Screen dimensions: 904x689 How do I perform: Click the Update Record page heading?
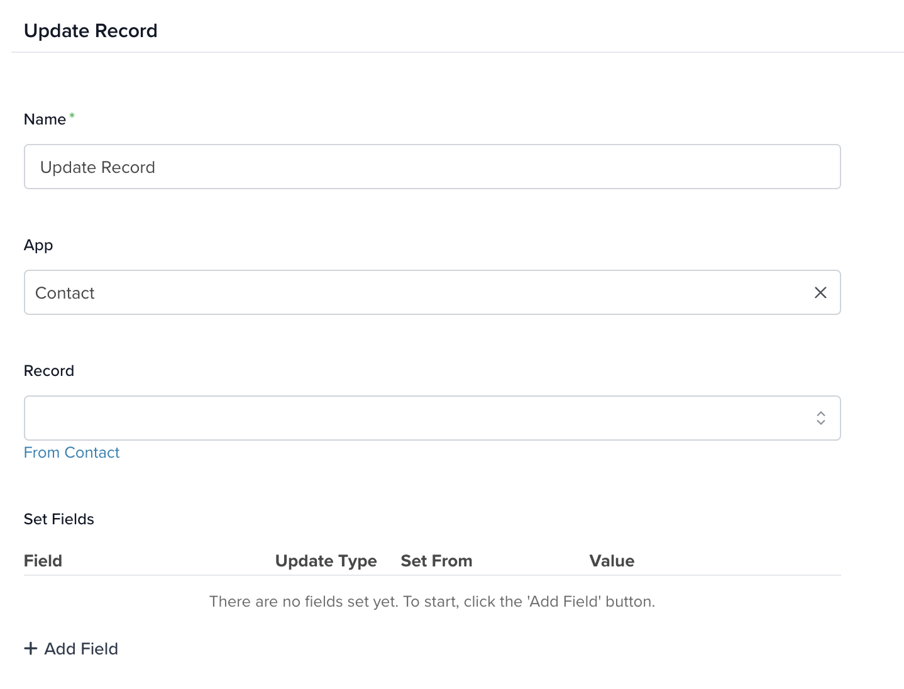[91, 31]
